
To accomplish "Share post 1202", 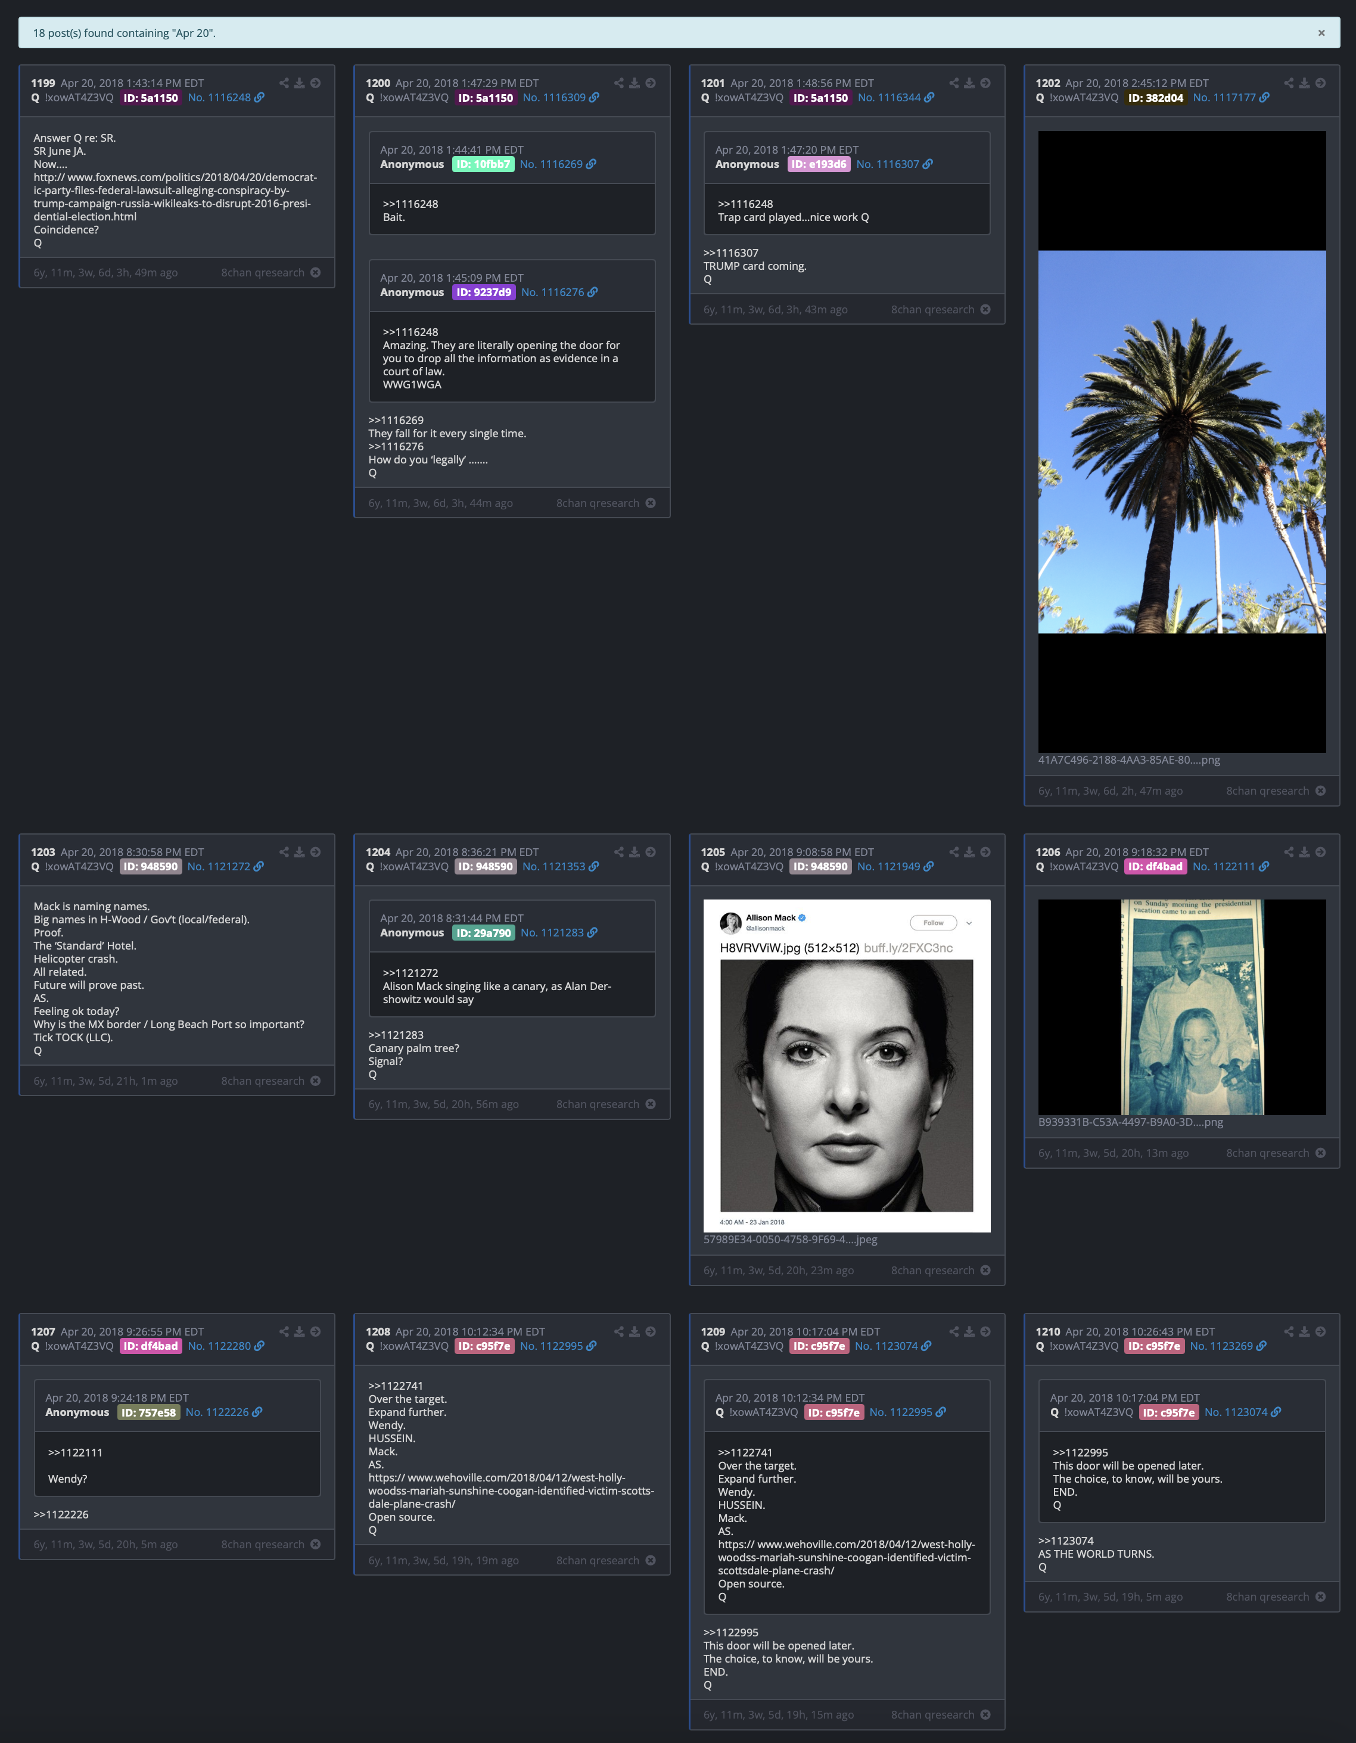I will point(1289,83).
